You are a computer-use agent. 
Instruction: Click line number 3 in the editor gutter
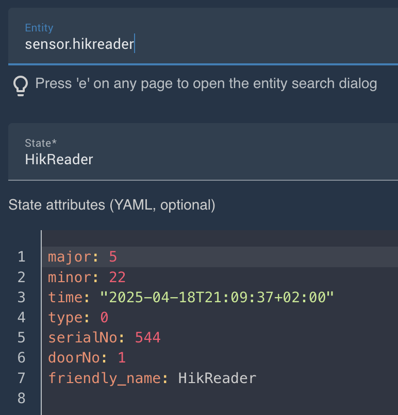tap(21, 298)
